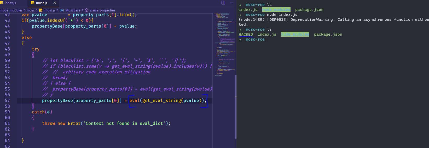Click the minimap code overview
Screen dimensions: 429x148
tap(224, 44)
